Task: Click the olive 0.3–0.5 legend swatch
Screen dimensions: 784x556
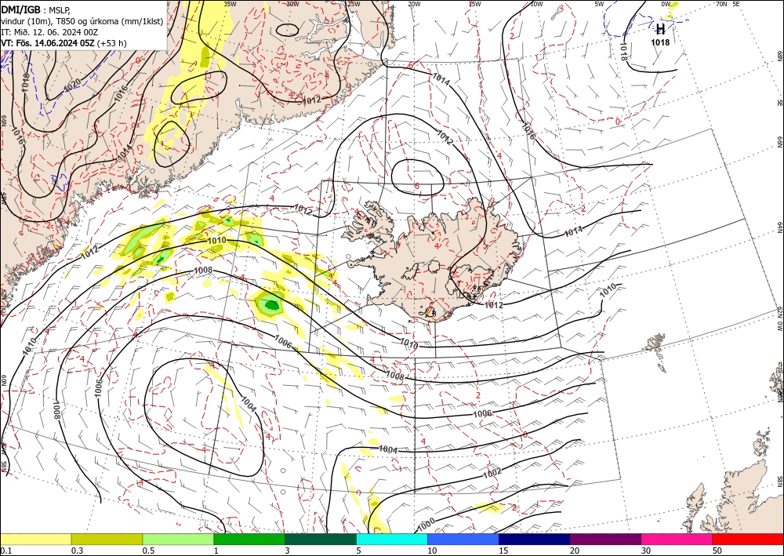Action: coord(107,539)
